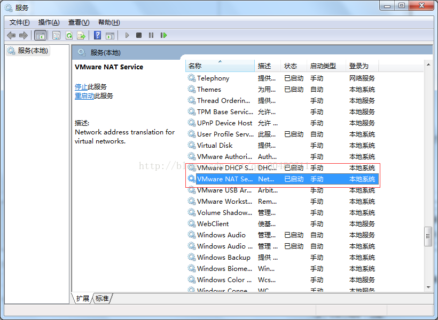Click the gear icon beside Themes
Image resolution: width=438 pixels, height=320 pixels.
[191, 89]
